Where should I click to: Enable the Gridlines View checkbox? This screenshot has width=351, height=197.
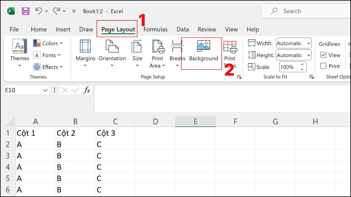pos(323,55)
